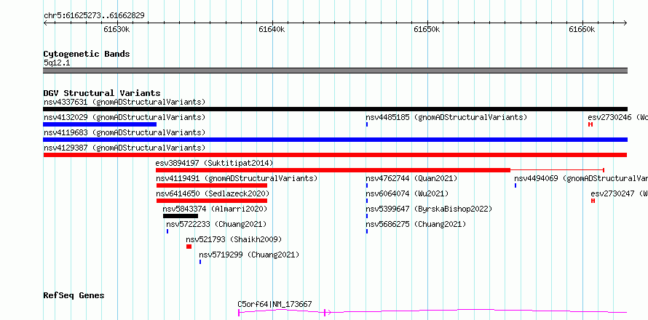Open nsv4129387 (gnomADStructuralVariants) label

click(125, 148)
